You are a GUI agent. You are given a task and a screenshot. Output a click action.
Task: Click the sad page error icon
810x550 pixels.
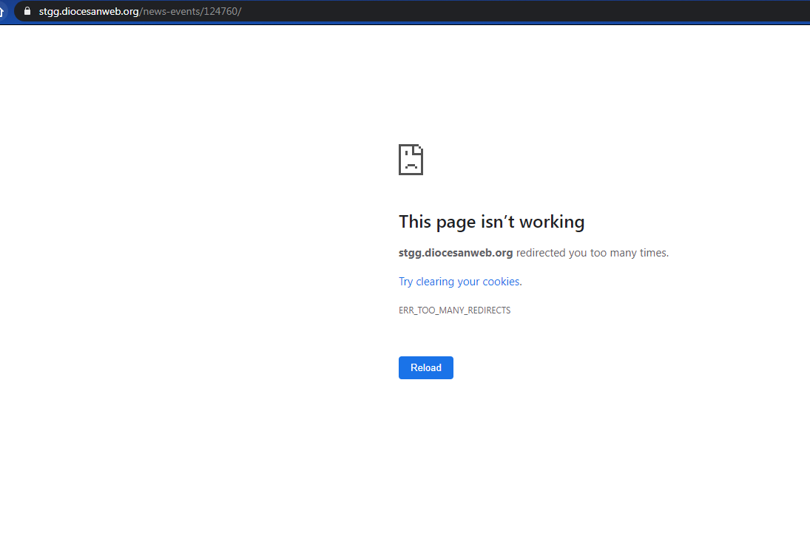pyautogui.click(x=411, y=160)
